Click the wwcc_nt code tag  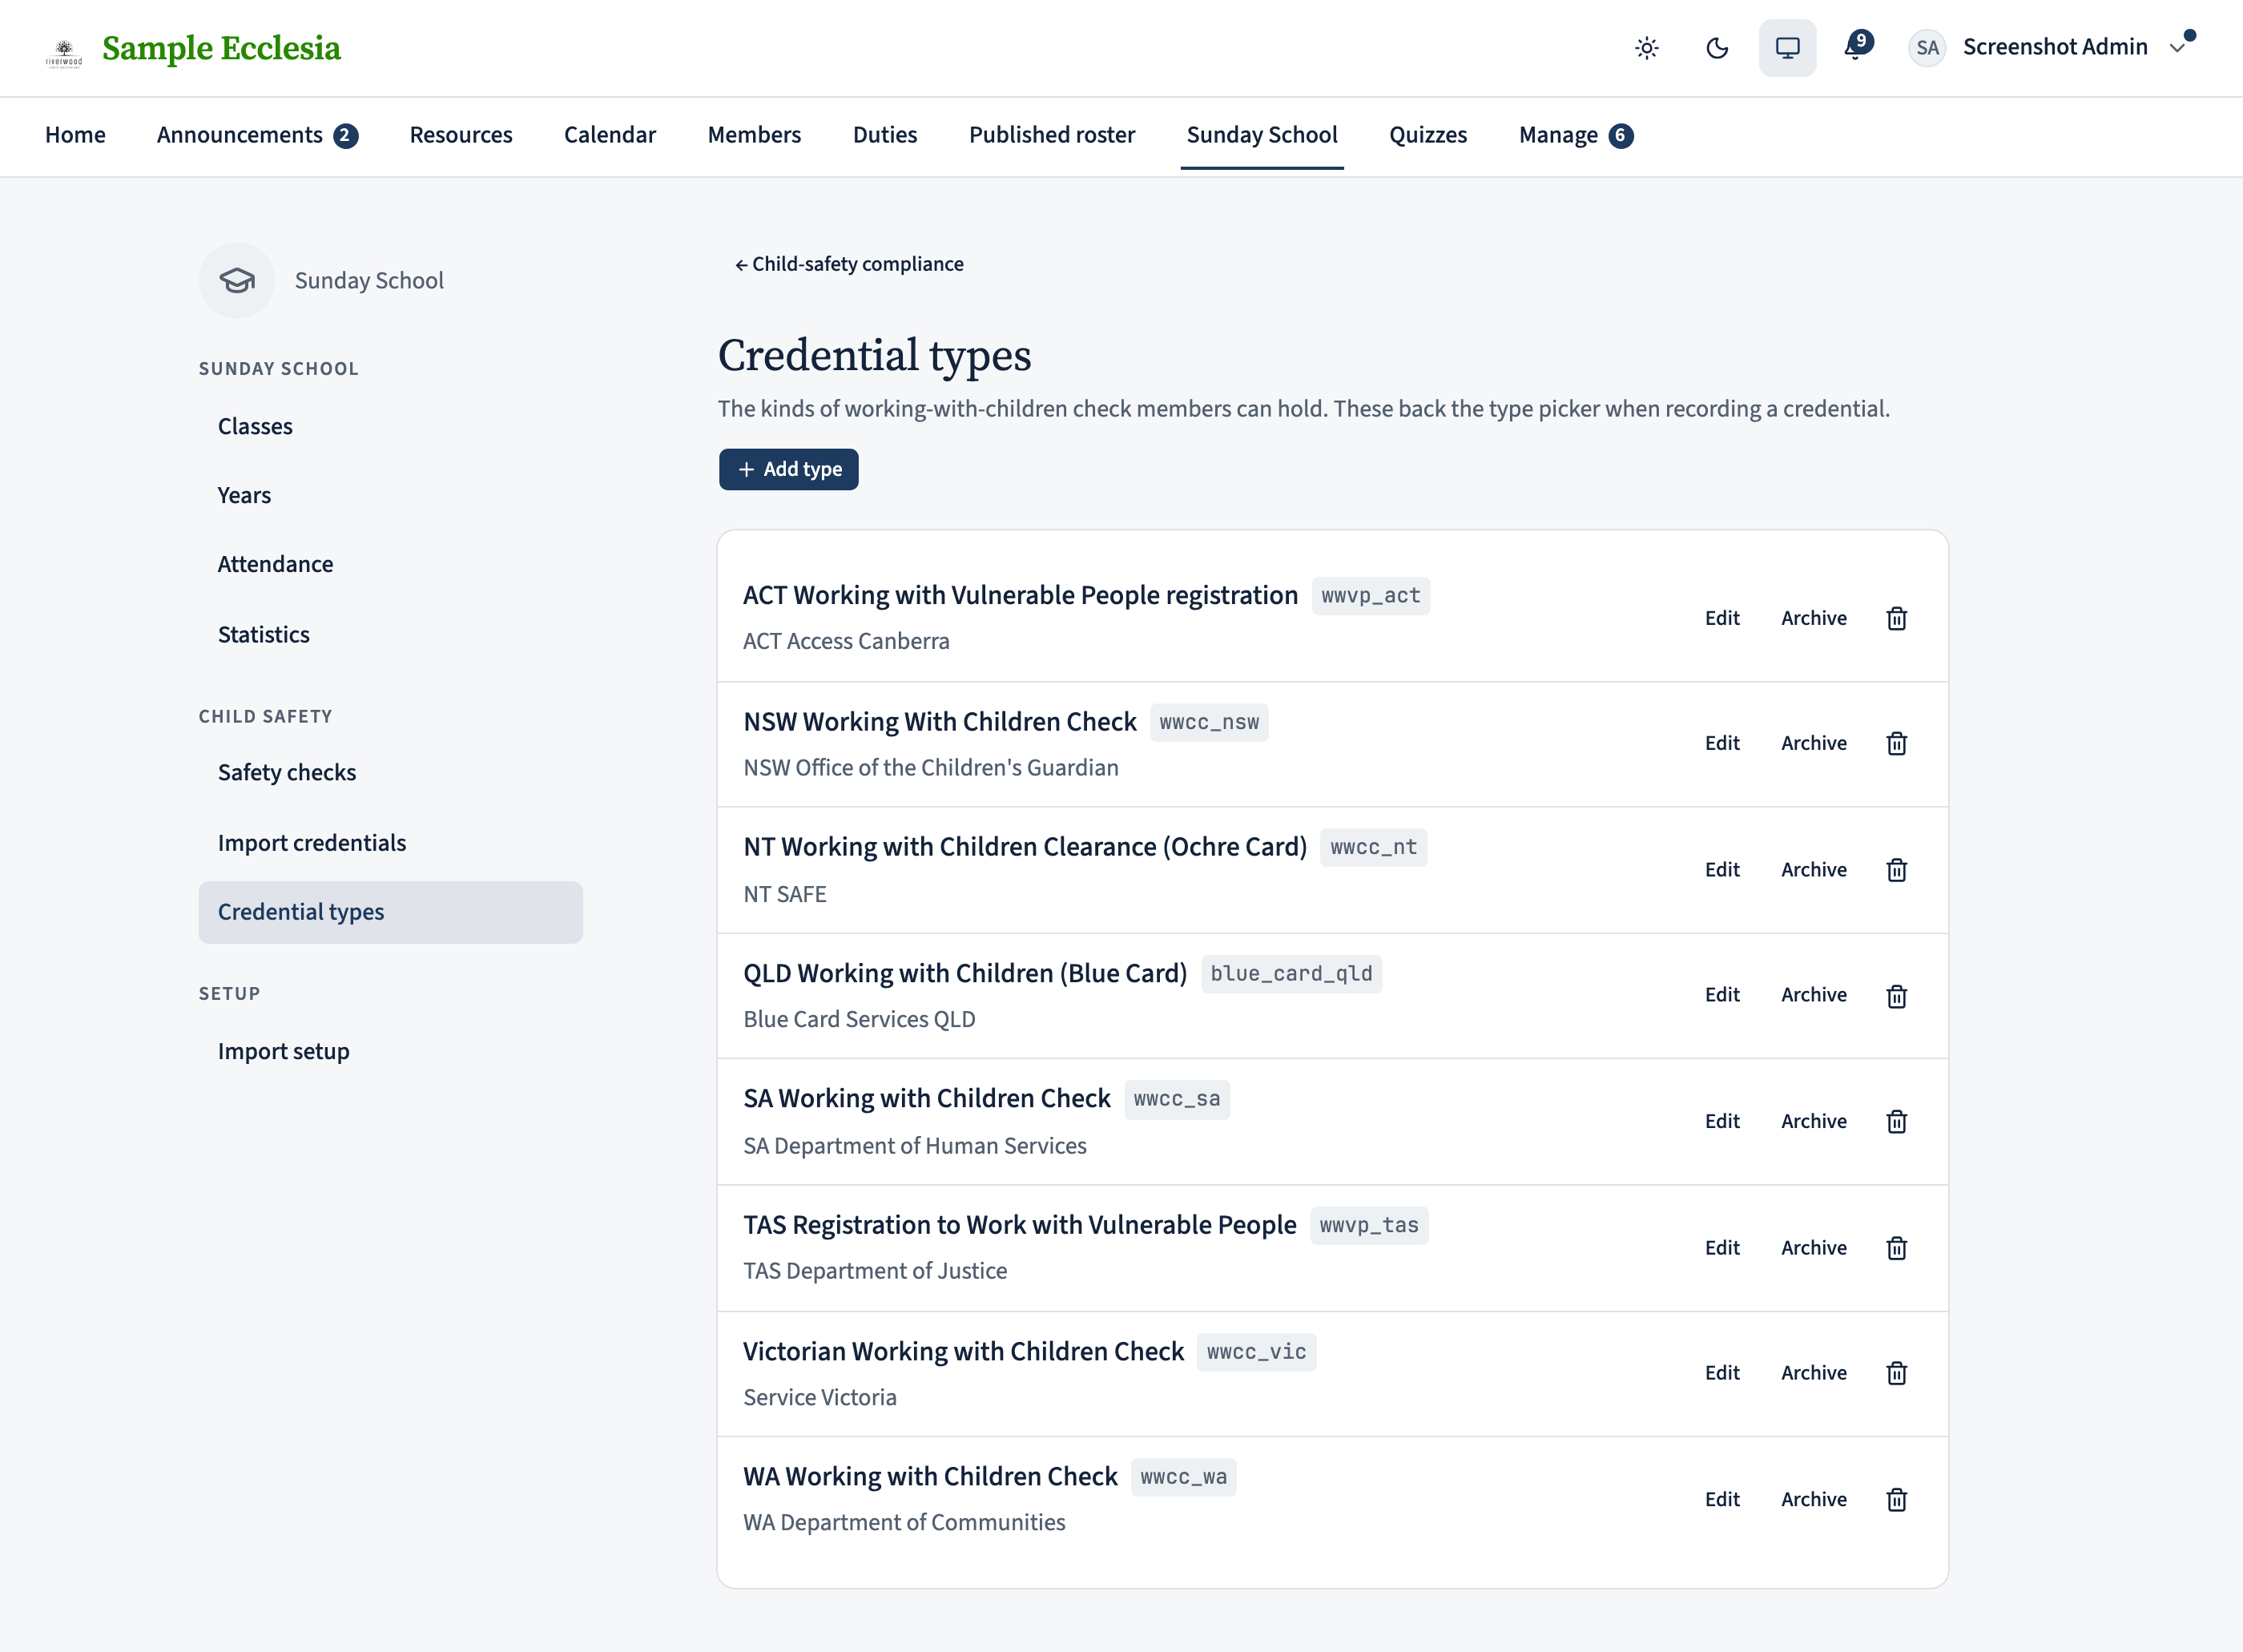pyautogui.click(x=1373, y=848)
